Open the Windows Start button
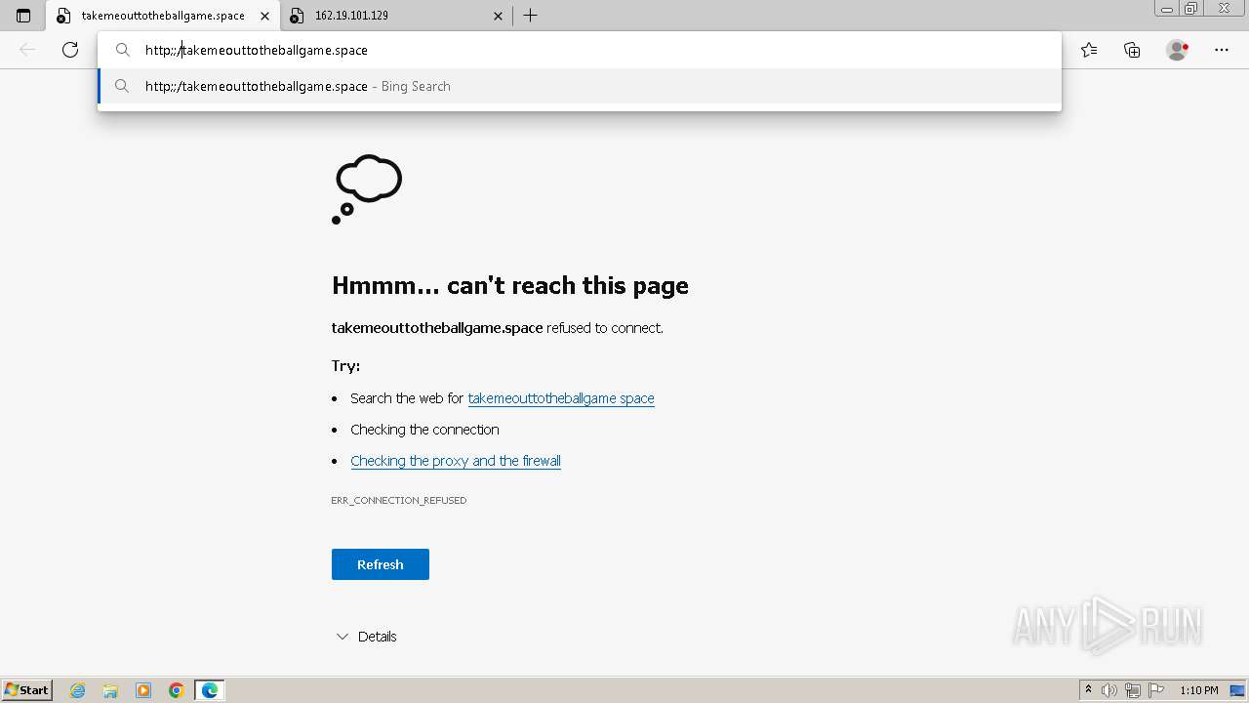The image size is (1249, 703). (27, 690)
